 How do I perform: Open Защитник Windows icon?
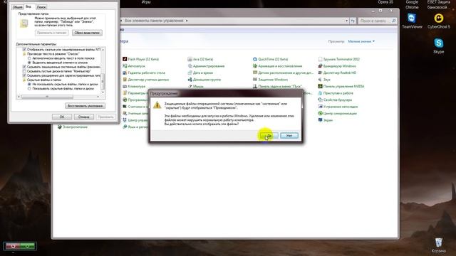pos(271,80)
